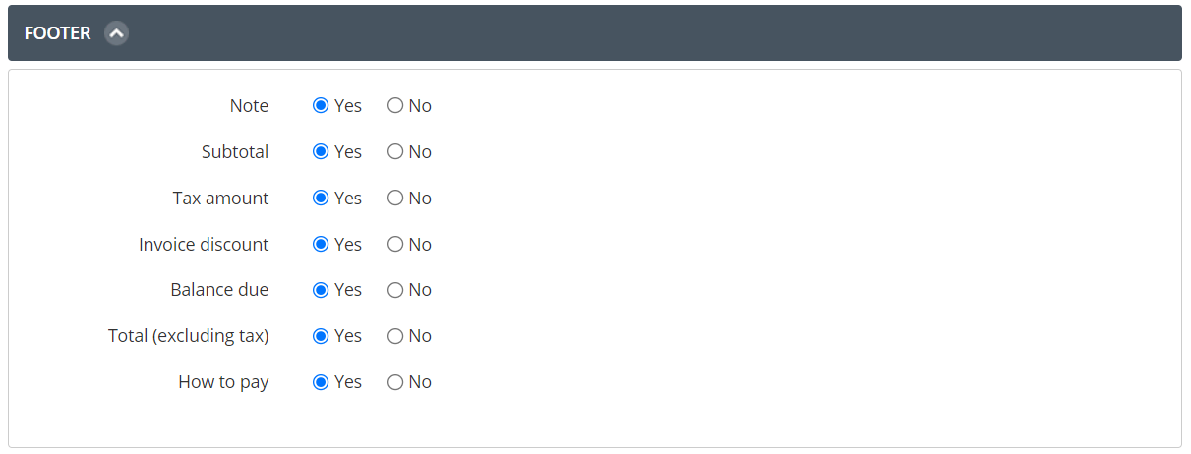Screen dimensions: 1191x454
Task: Click the FOOTER header title
Action: coord(58,33)
